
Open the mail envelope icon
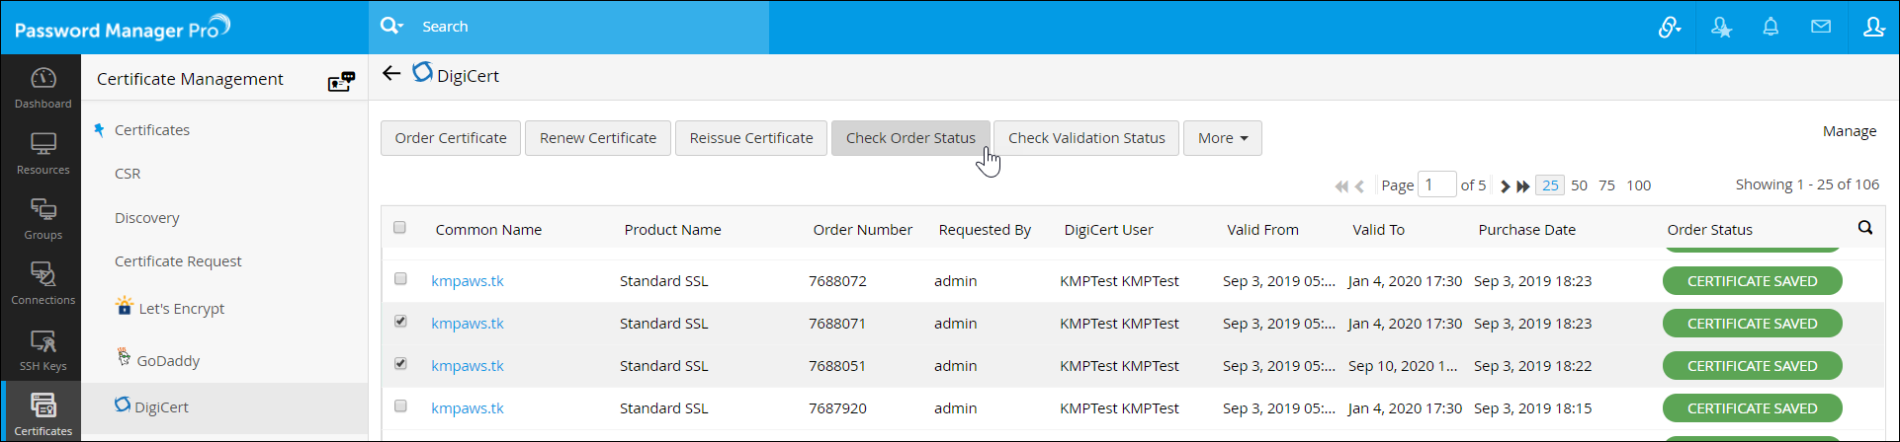point(1821,27)
